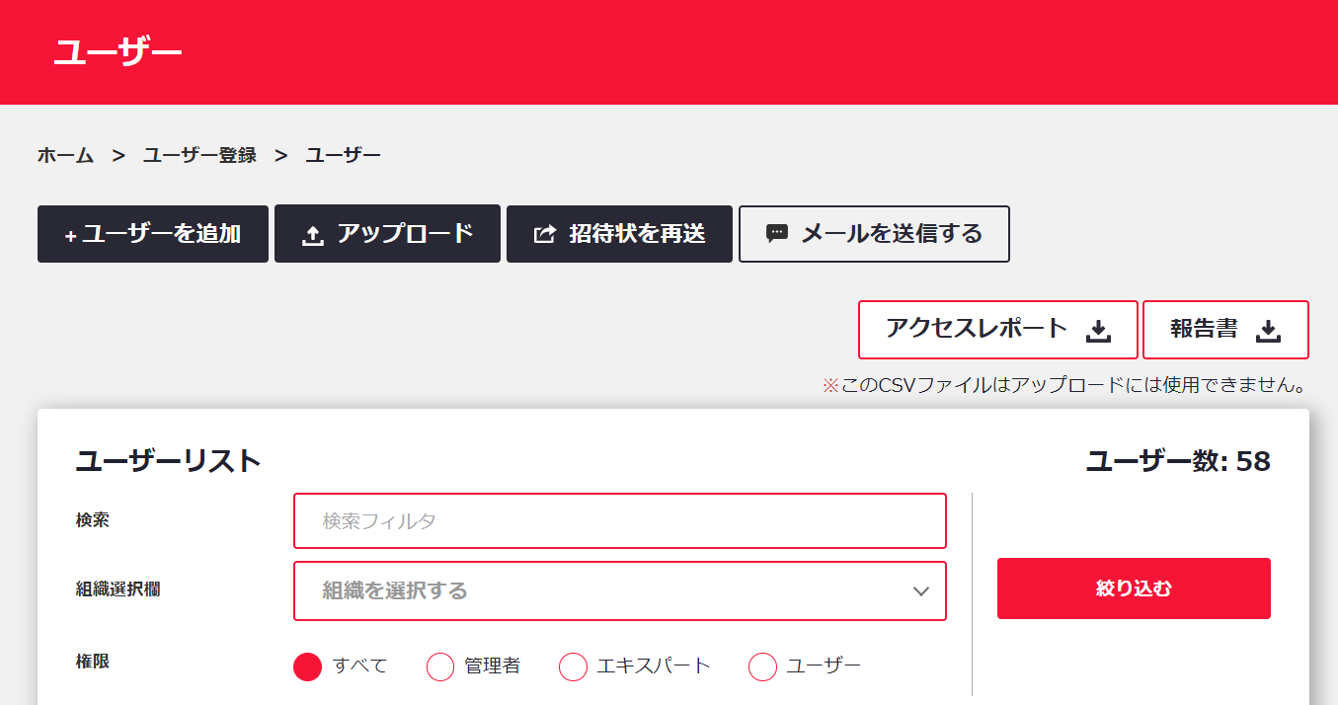
Task: Expand the organization dropdown chevron arrow
Action: click(x=921, y=591)
